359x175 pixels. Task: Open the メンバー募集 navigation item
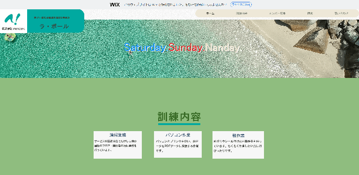click(277, 13)
